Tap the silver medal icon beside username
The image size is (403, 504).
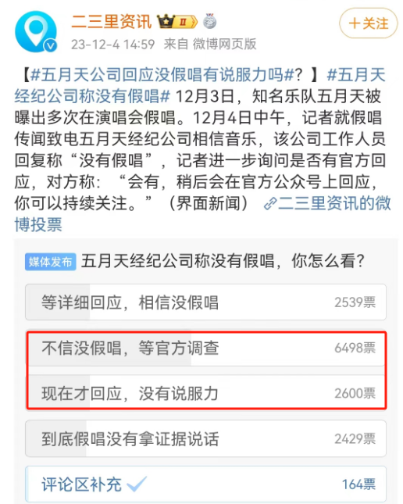coord(209,21)
